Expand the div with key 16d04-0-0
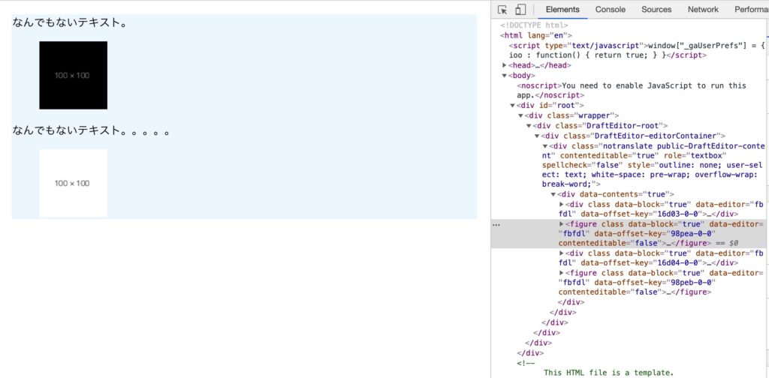Screen dimensions: 769x378 click(x=562, y=253)
